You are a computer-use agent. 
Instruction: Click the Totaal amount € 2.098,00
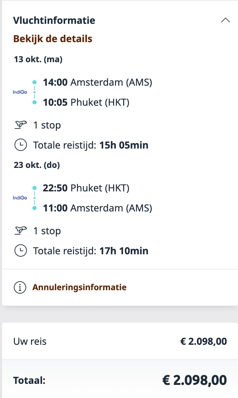pyautogui.click(x=195, y=380)
